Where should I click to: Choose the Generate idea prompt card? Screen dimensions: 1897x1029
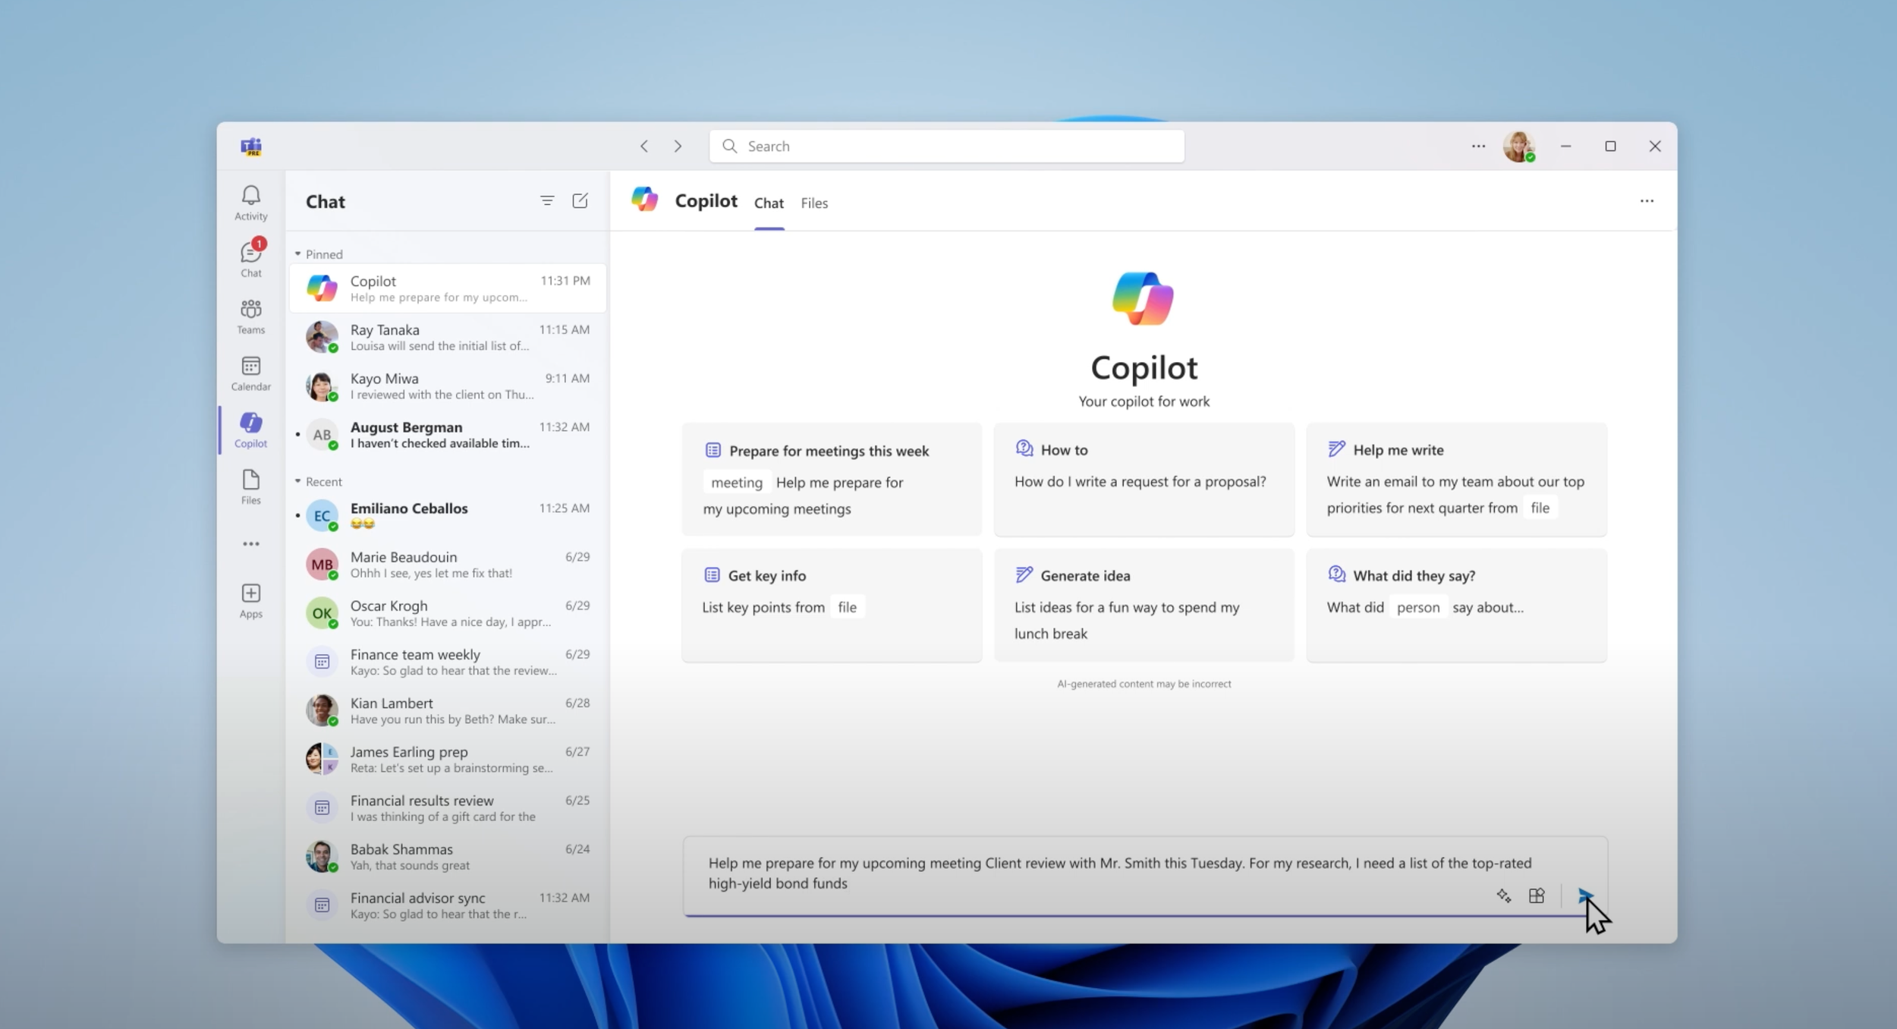point(1144,605)
